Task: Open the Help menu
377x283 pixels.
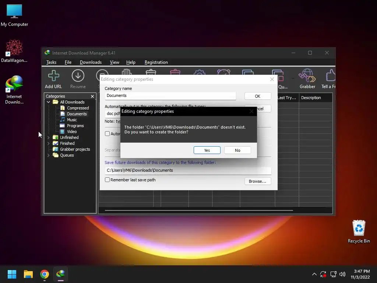Action: [131, 62]
